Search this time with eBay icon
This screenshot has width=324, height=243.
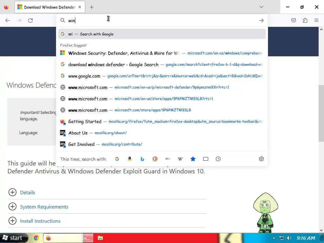pyautogui.click(x=168, y=159)
